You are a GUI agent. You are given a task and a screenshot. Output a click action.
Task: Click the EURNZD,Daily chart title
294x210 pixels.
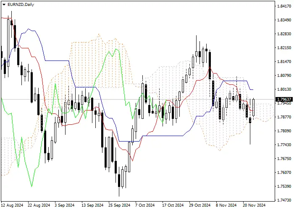(x=21, y=5)
